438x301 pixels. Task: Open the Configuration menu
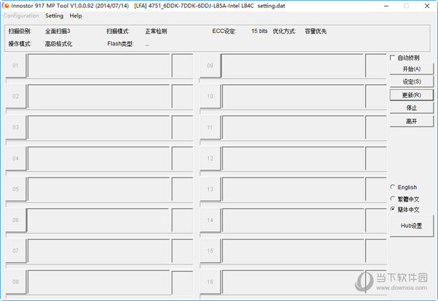pos(21,15)
